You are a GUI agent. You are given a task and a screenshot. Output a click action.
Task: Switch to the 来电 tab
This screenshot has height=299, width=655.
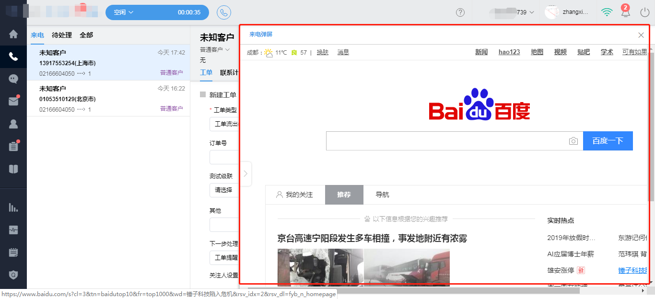pos(37,35)
